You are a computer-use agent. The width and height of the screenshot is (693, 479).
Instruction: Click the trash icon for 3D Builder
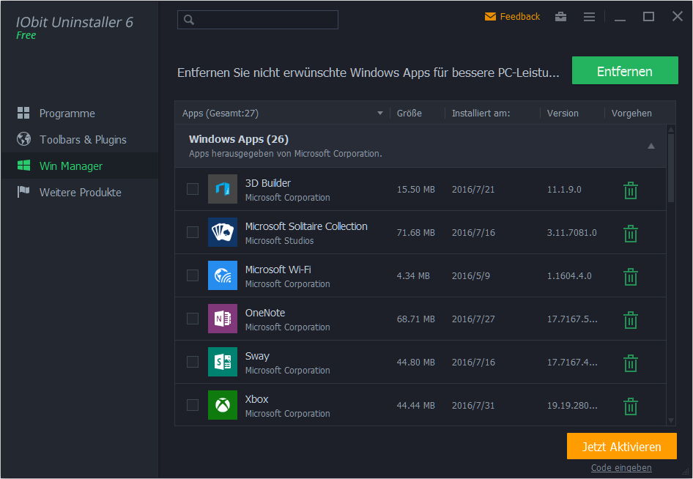(630, 190)
